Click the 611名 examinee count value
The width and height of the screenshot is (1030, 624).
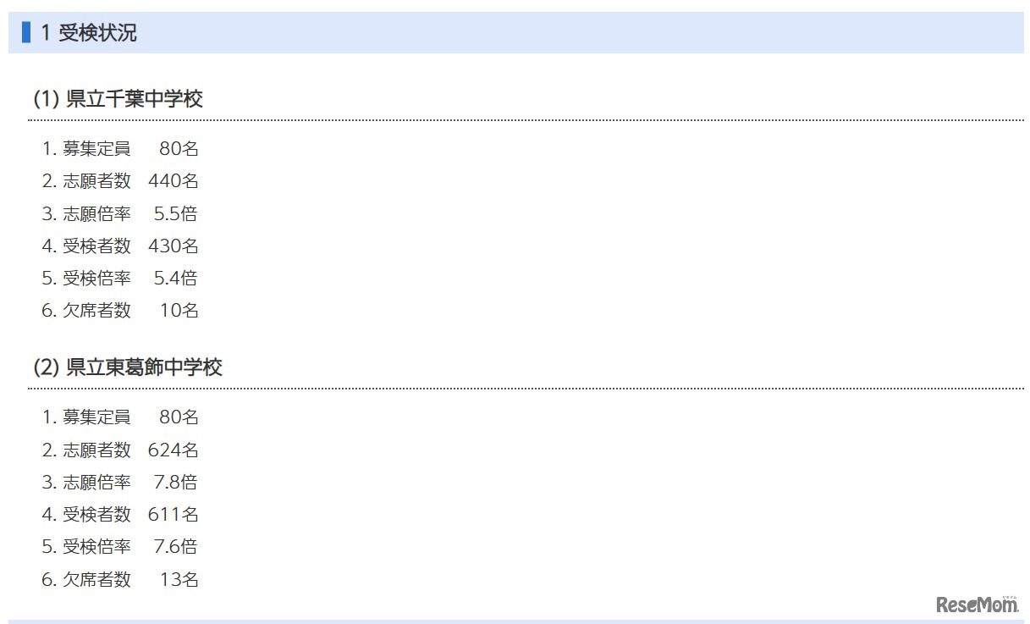pyautogui.click(x=174, y=514)
